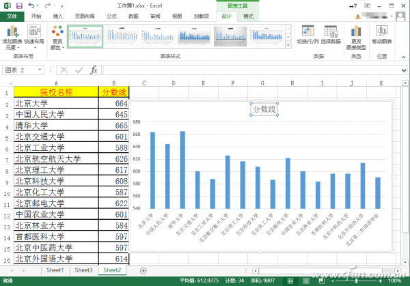Click the 分数线 chart title

click(x=264, y=109)
